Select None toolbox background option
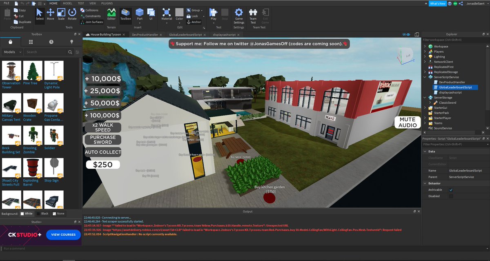This screenshot has height=261, width=490. [58, 214]
